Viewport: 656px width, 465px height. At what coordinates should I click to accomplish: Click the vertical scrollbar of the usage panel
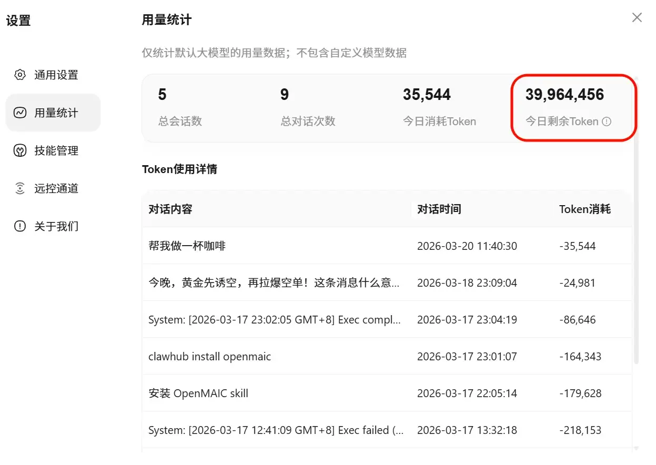[636, 221]
